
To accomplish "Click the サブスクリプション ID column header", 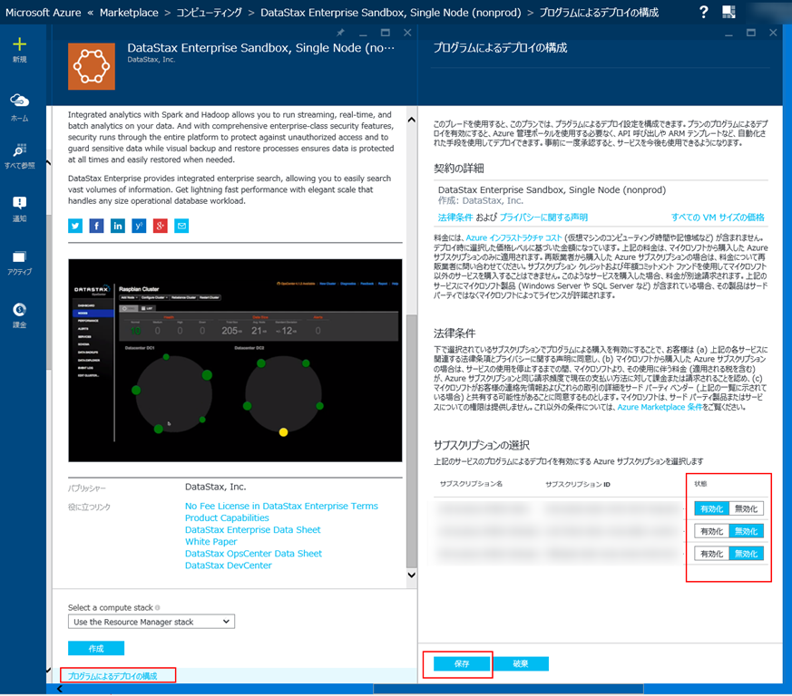I will [x=578, y=484].
